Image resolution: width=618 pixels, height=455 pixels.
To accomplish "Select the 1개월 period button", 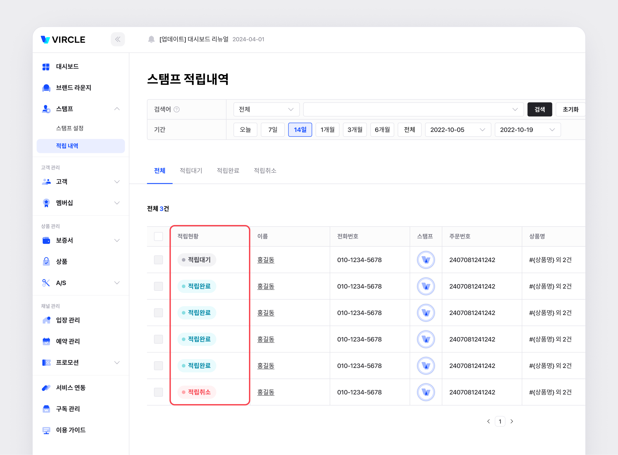I will (x=327, y=130).
